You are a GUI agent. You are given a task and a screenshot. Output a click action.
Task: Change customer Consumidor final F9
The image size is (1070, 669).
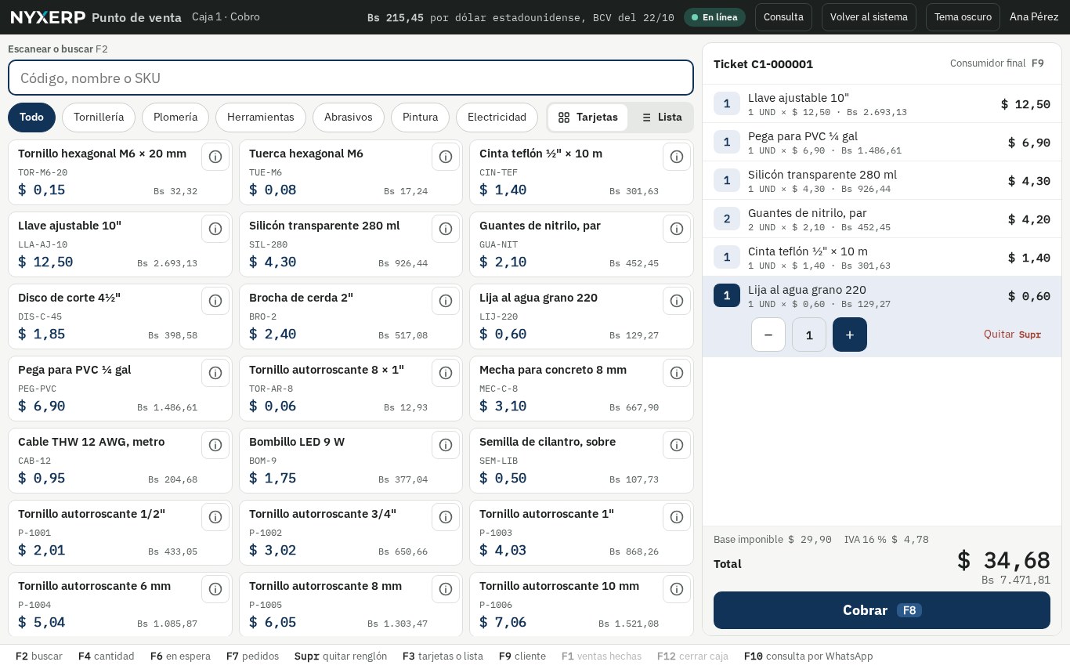point(997,63)
